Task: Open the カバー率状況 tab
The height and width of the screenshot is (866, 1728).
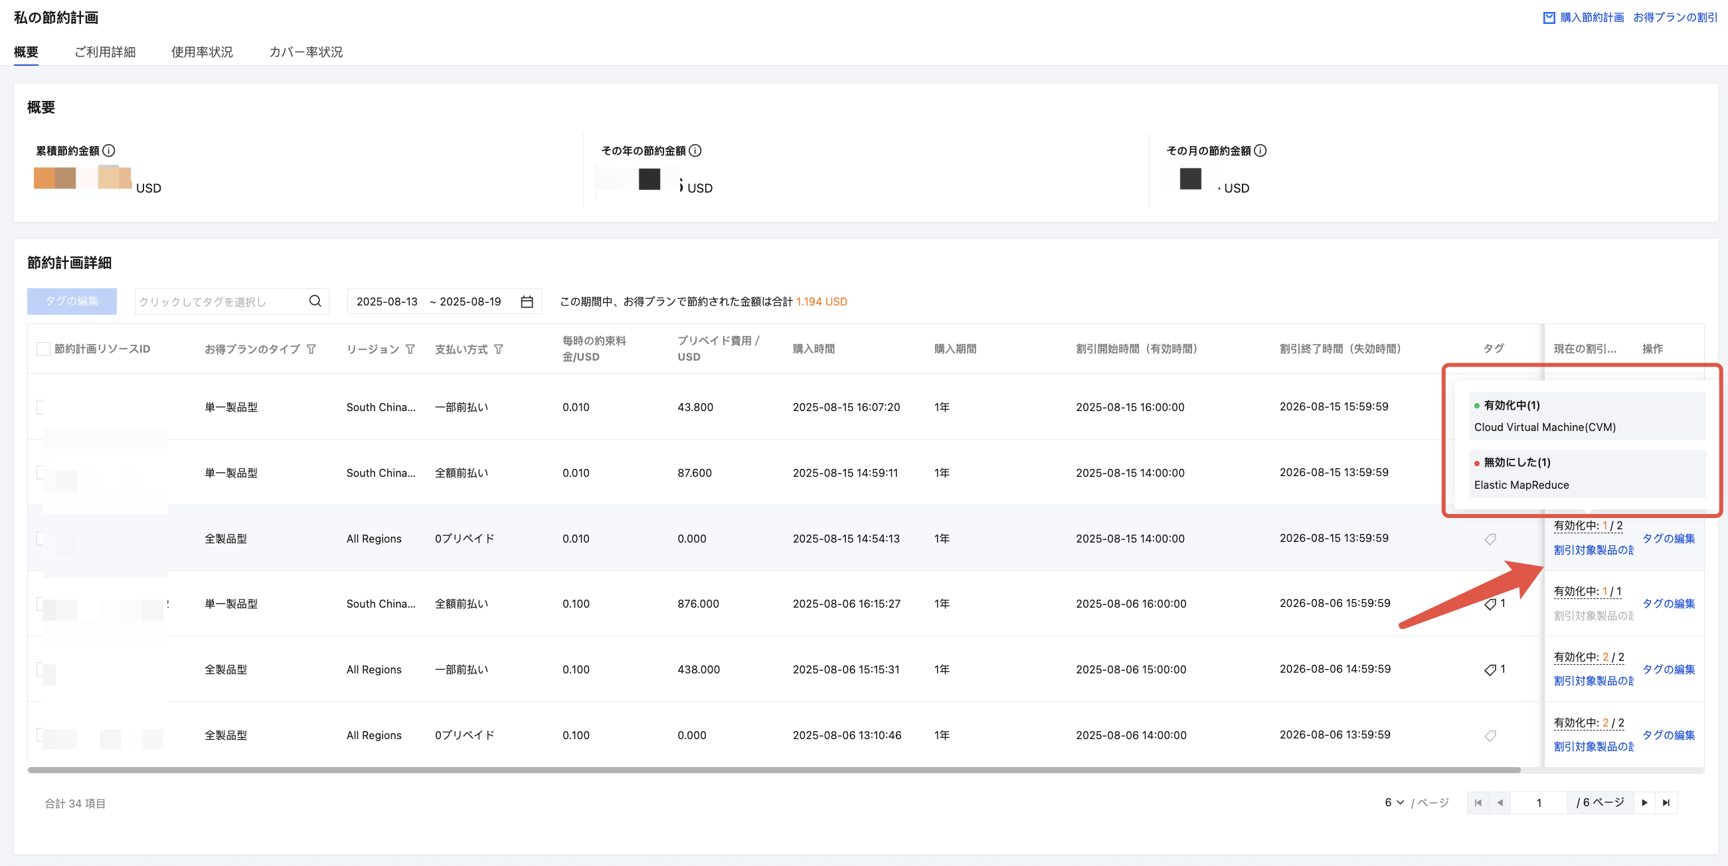Action: coord(306,52)
